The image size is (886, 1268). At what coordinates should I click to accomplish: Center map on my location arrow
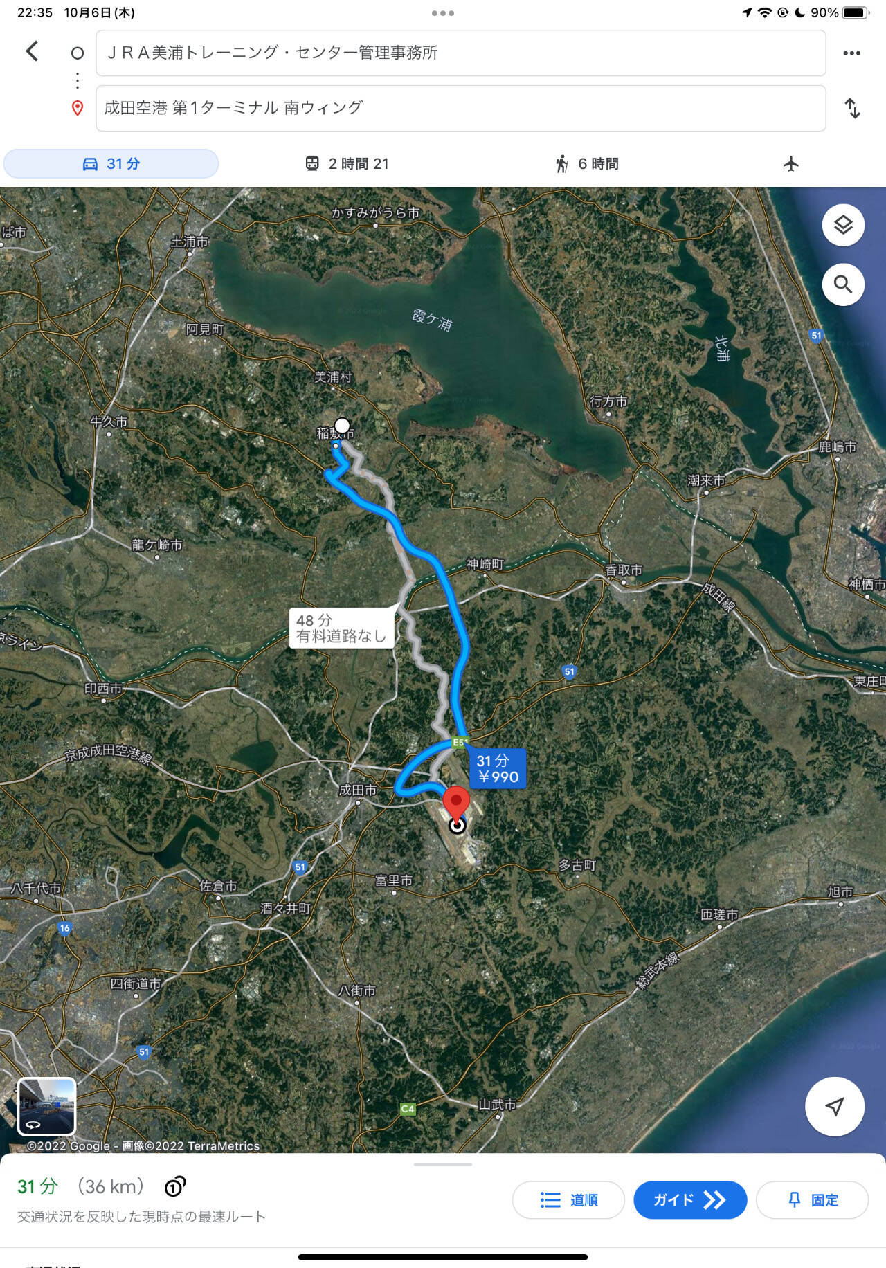pos(835,1106)
